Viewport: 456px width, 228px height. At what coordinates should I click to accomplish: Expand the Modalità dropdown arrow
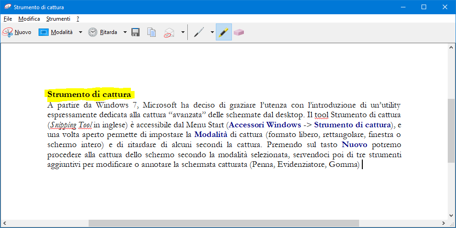pyautogui.click(x=80, y=32)
